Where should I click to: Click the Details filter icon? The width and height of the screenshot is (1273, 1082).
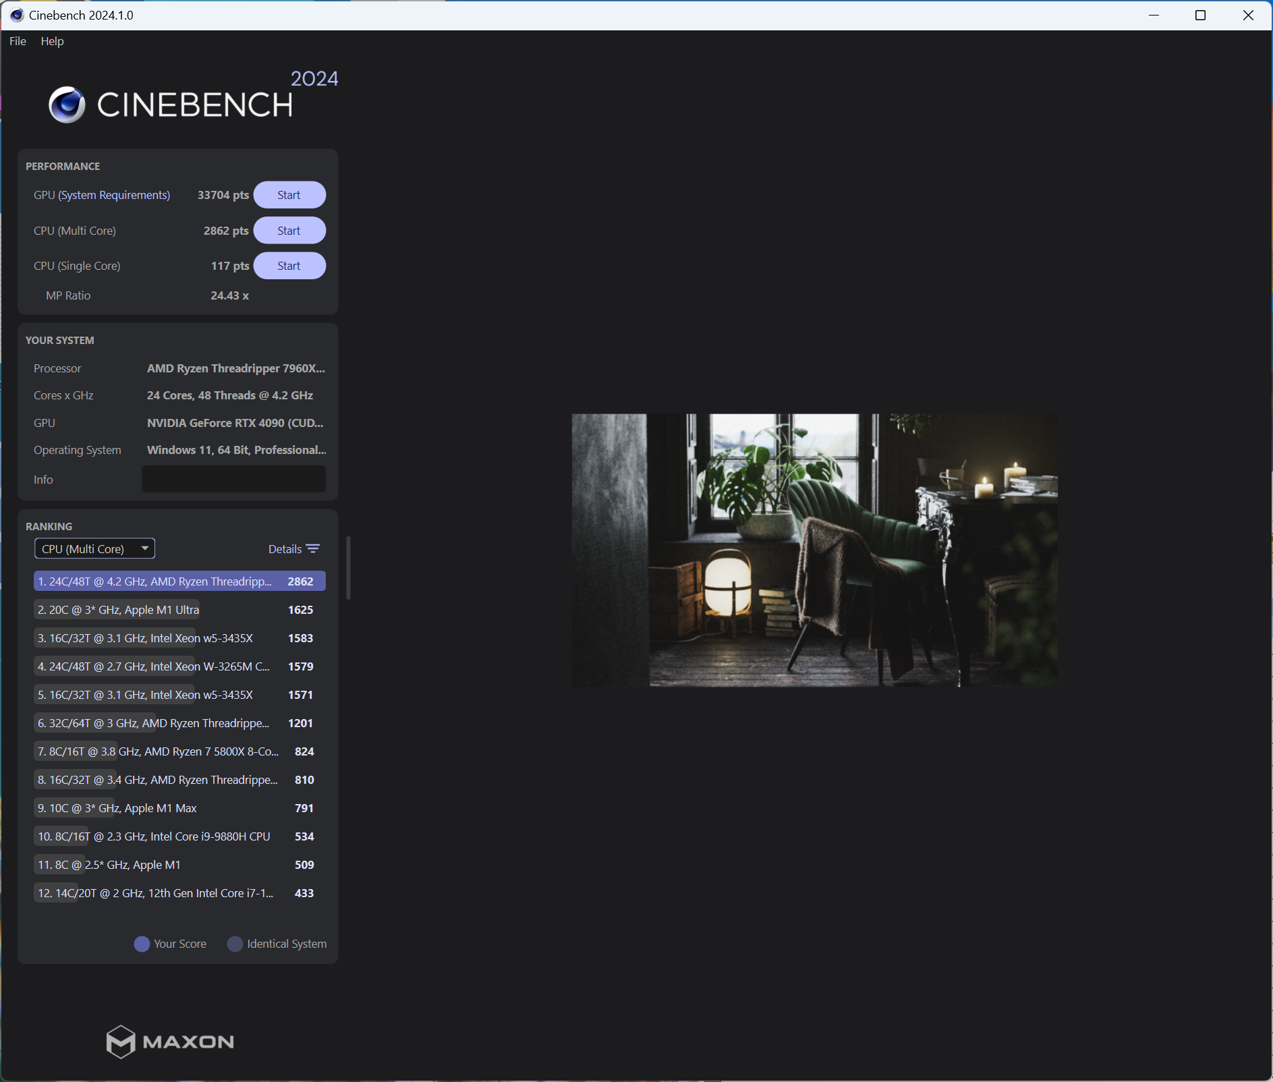pyautogui.click(x=313, y=548)
